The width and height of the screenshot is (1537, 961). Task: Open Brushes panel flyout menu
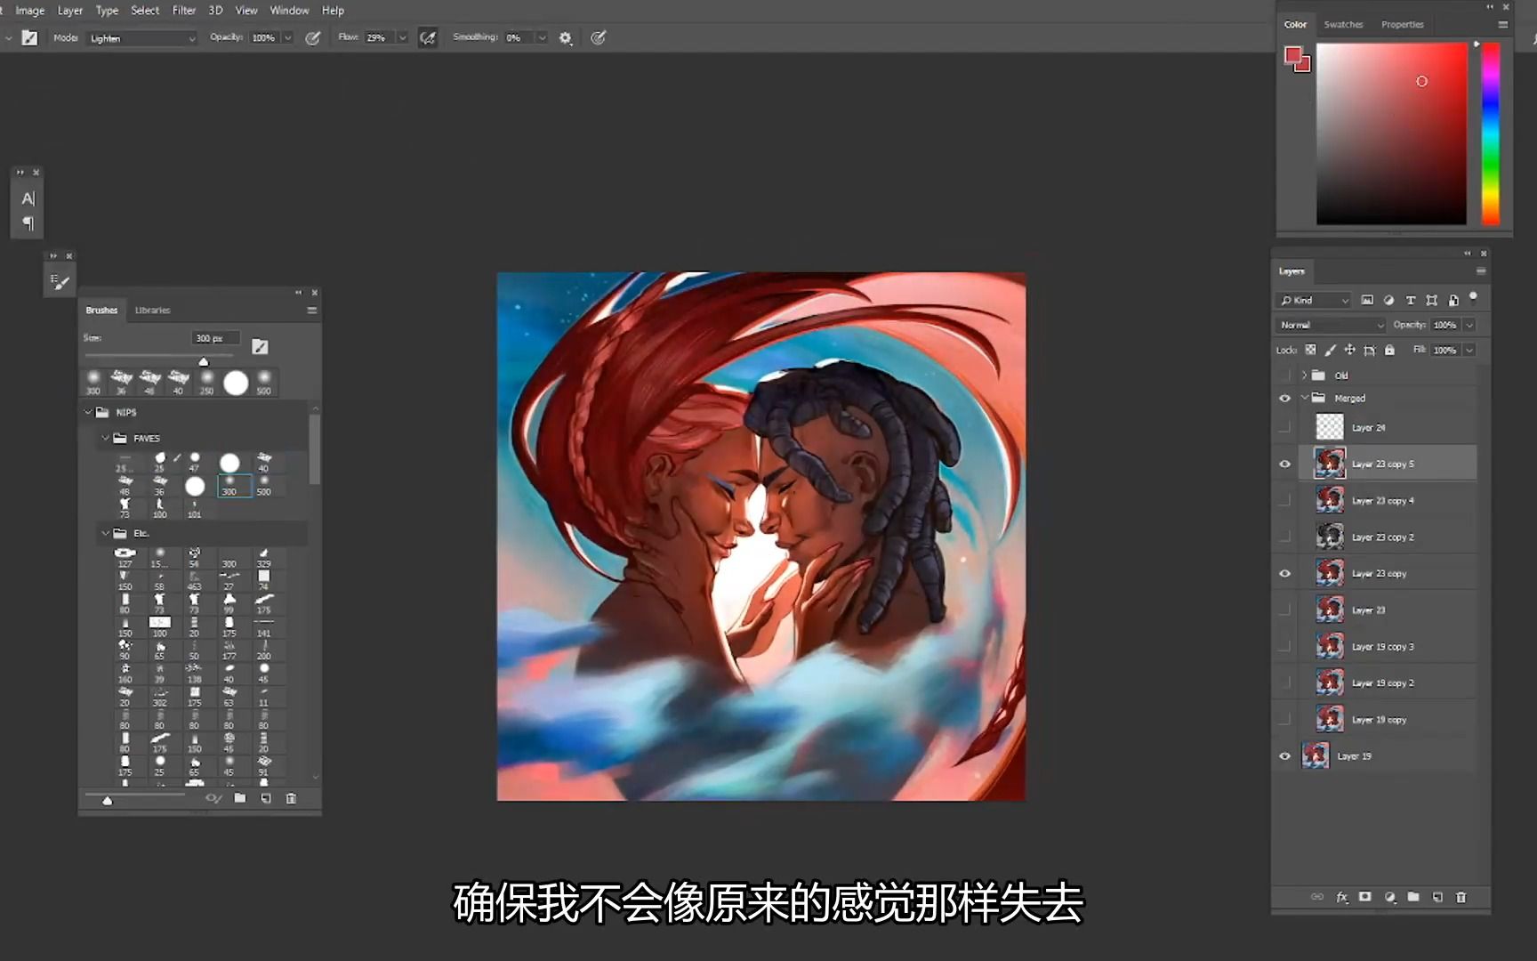pos(311,310)
